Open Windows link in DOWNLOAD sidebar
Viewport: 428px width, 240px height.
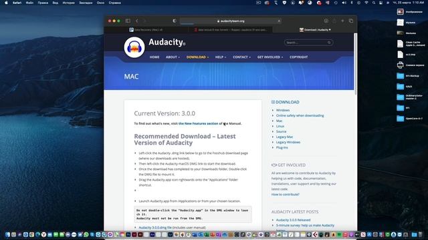pos(283,110)
